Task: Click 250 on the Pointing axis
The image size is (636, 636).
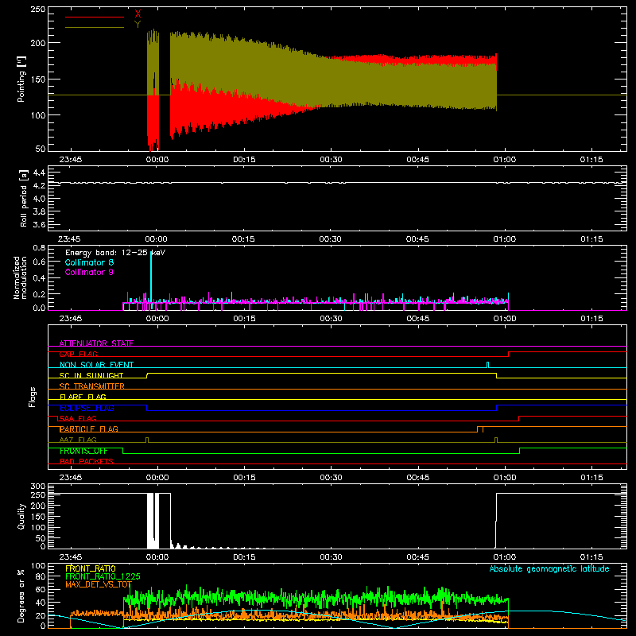Action: click(x=38, y=9)
